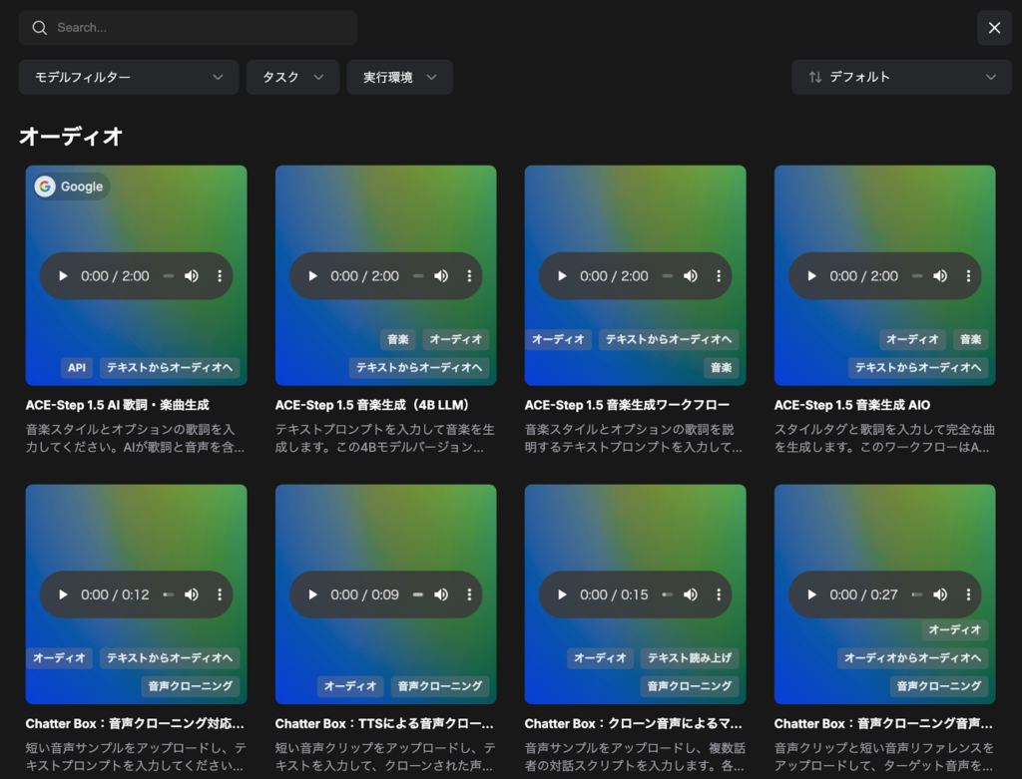1022x779 pixels.
Task: Open the デフォルト sort menu
Action: [x=899, y=77]
